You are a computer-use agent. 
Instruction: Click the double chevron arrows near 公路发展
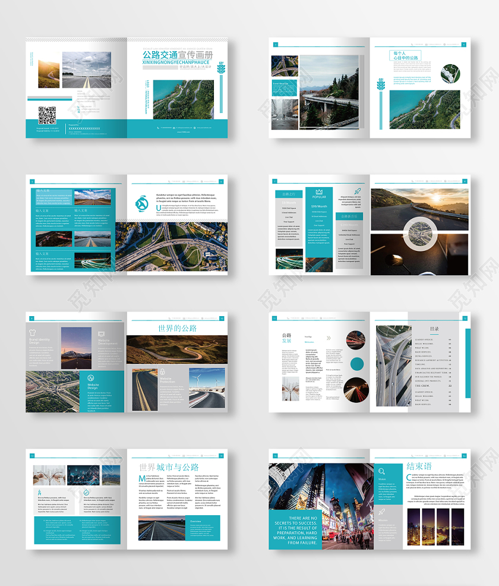click(x=329, y=338)
